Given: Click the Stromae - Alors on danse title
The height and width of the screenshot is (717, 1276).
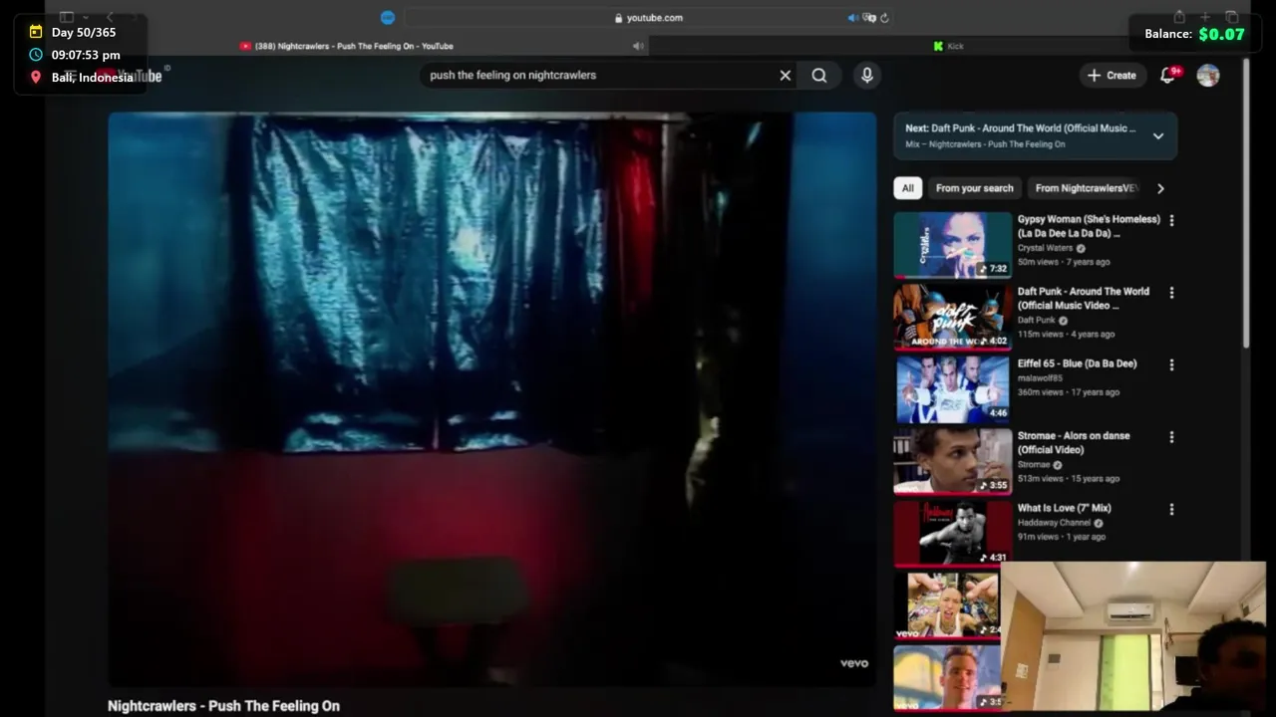Looking at the screenshot, I should (1074, 442).
